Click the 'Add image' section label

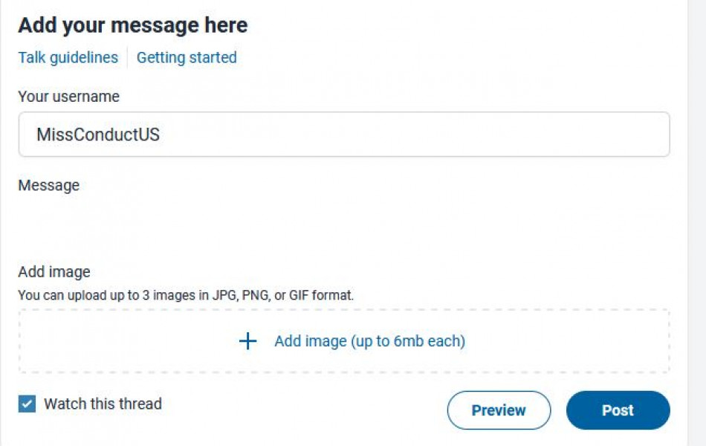click(x=54, y=272)
